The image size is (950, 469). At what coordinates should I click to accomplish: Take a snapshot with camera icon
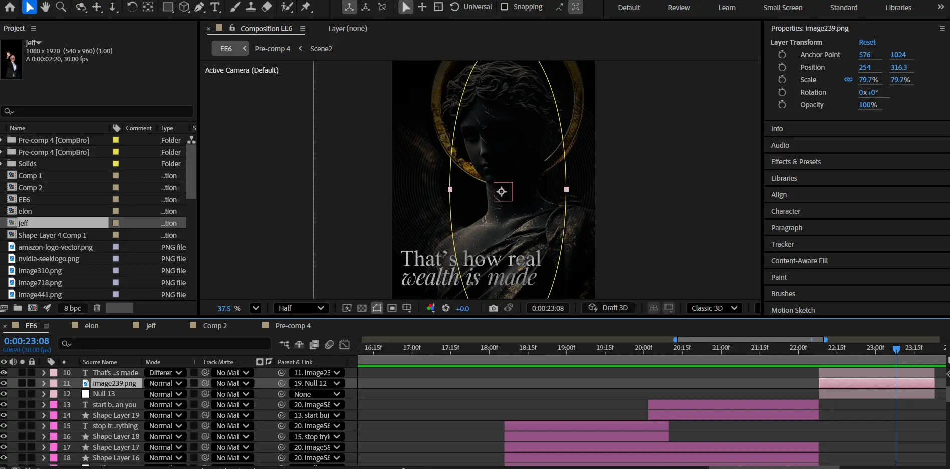(x=493, y=308)
